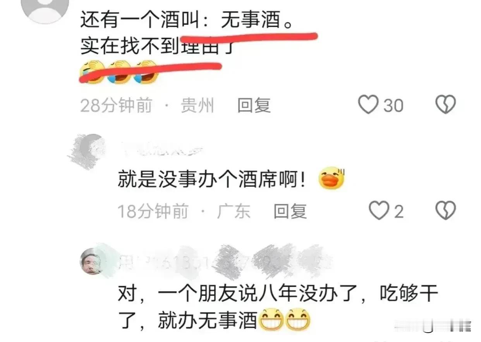Screen dimensions: 481x342
Task: Open the blurred avatar of the 广东 replier
Action: point(89,150)
